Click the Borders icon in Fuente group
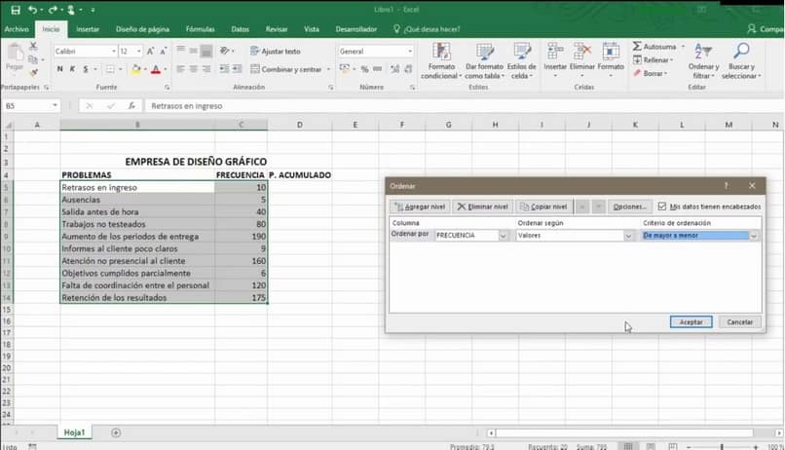The height and width of the screenshot is (450, 785). pyautogui.click(x=110, y=69)
